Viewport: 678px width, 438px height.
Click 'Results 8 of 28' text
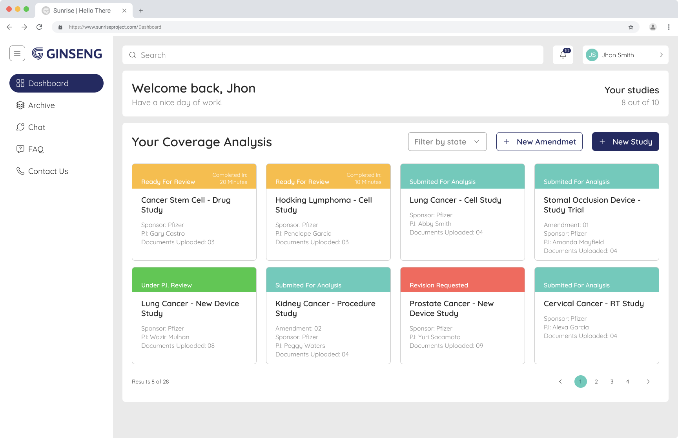[150, 382]
